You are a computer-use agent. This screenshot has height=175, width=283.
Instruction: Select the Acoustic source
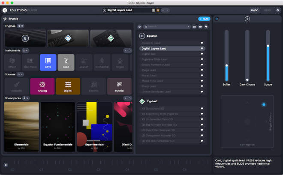tap(17, 86)
